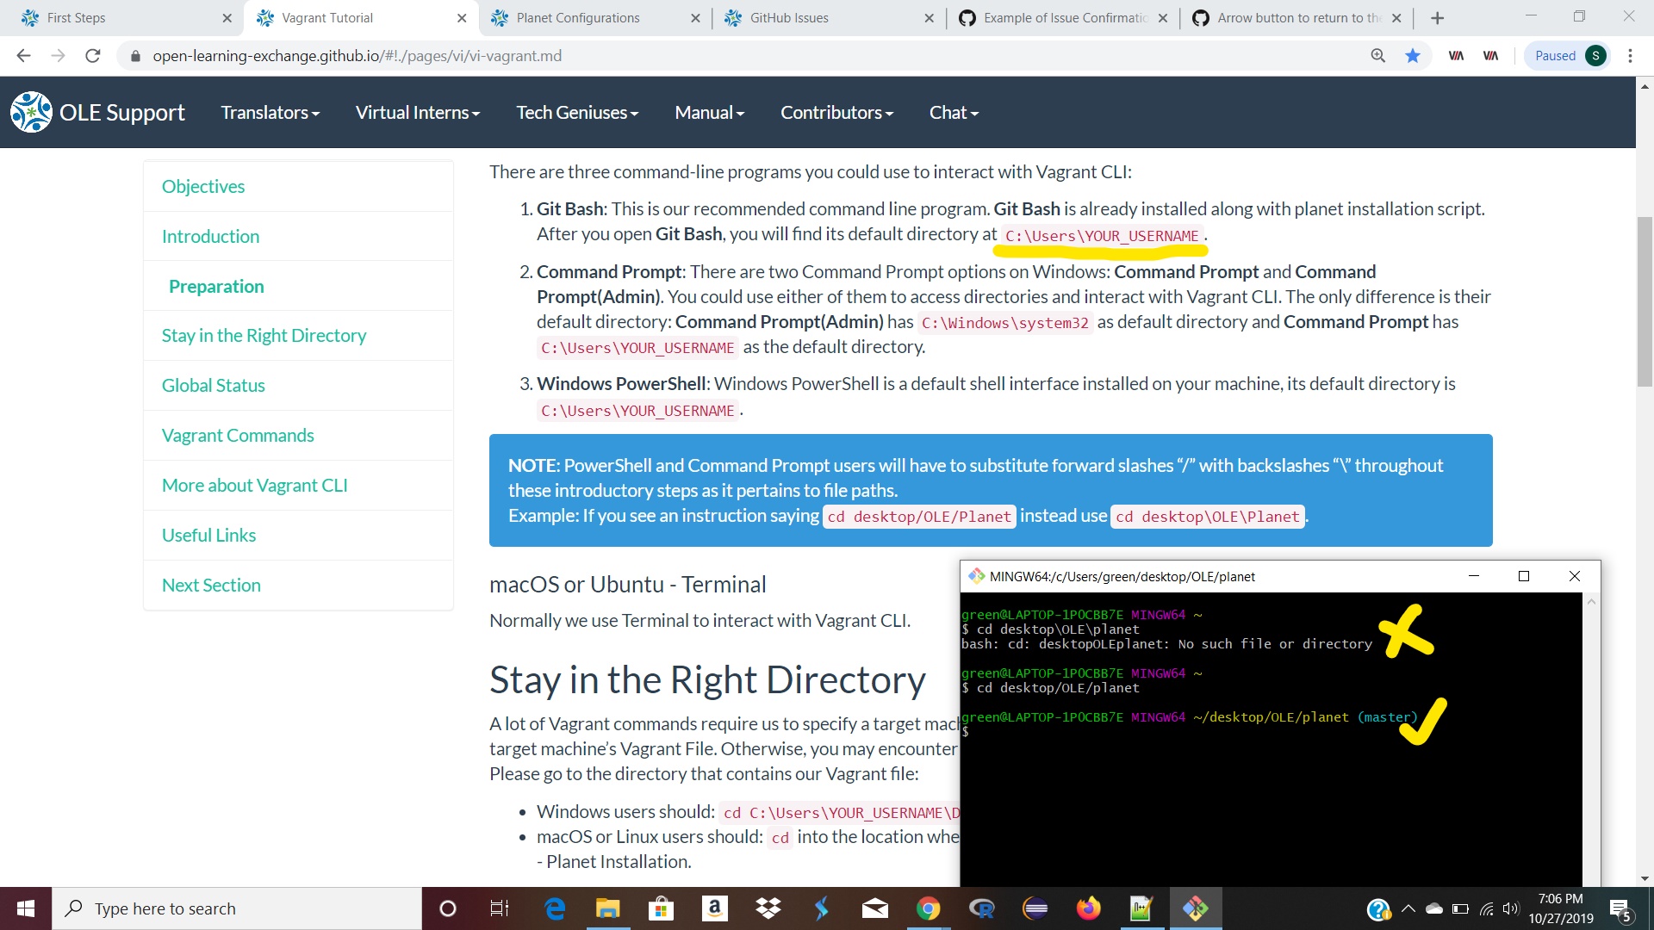This screenshot has width=1654, height=930.
Task: Bookmark page using the star icon
Action: pos(1413,56)
